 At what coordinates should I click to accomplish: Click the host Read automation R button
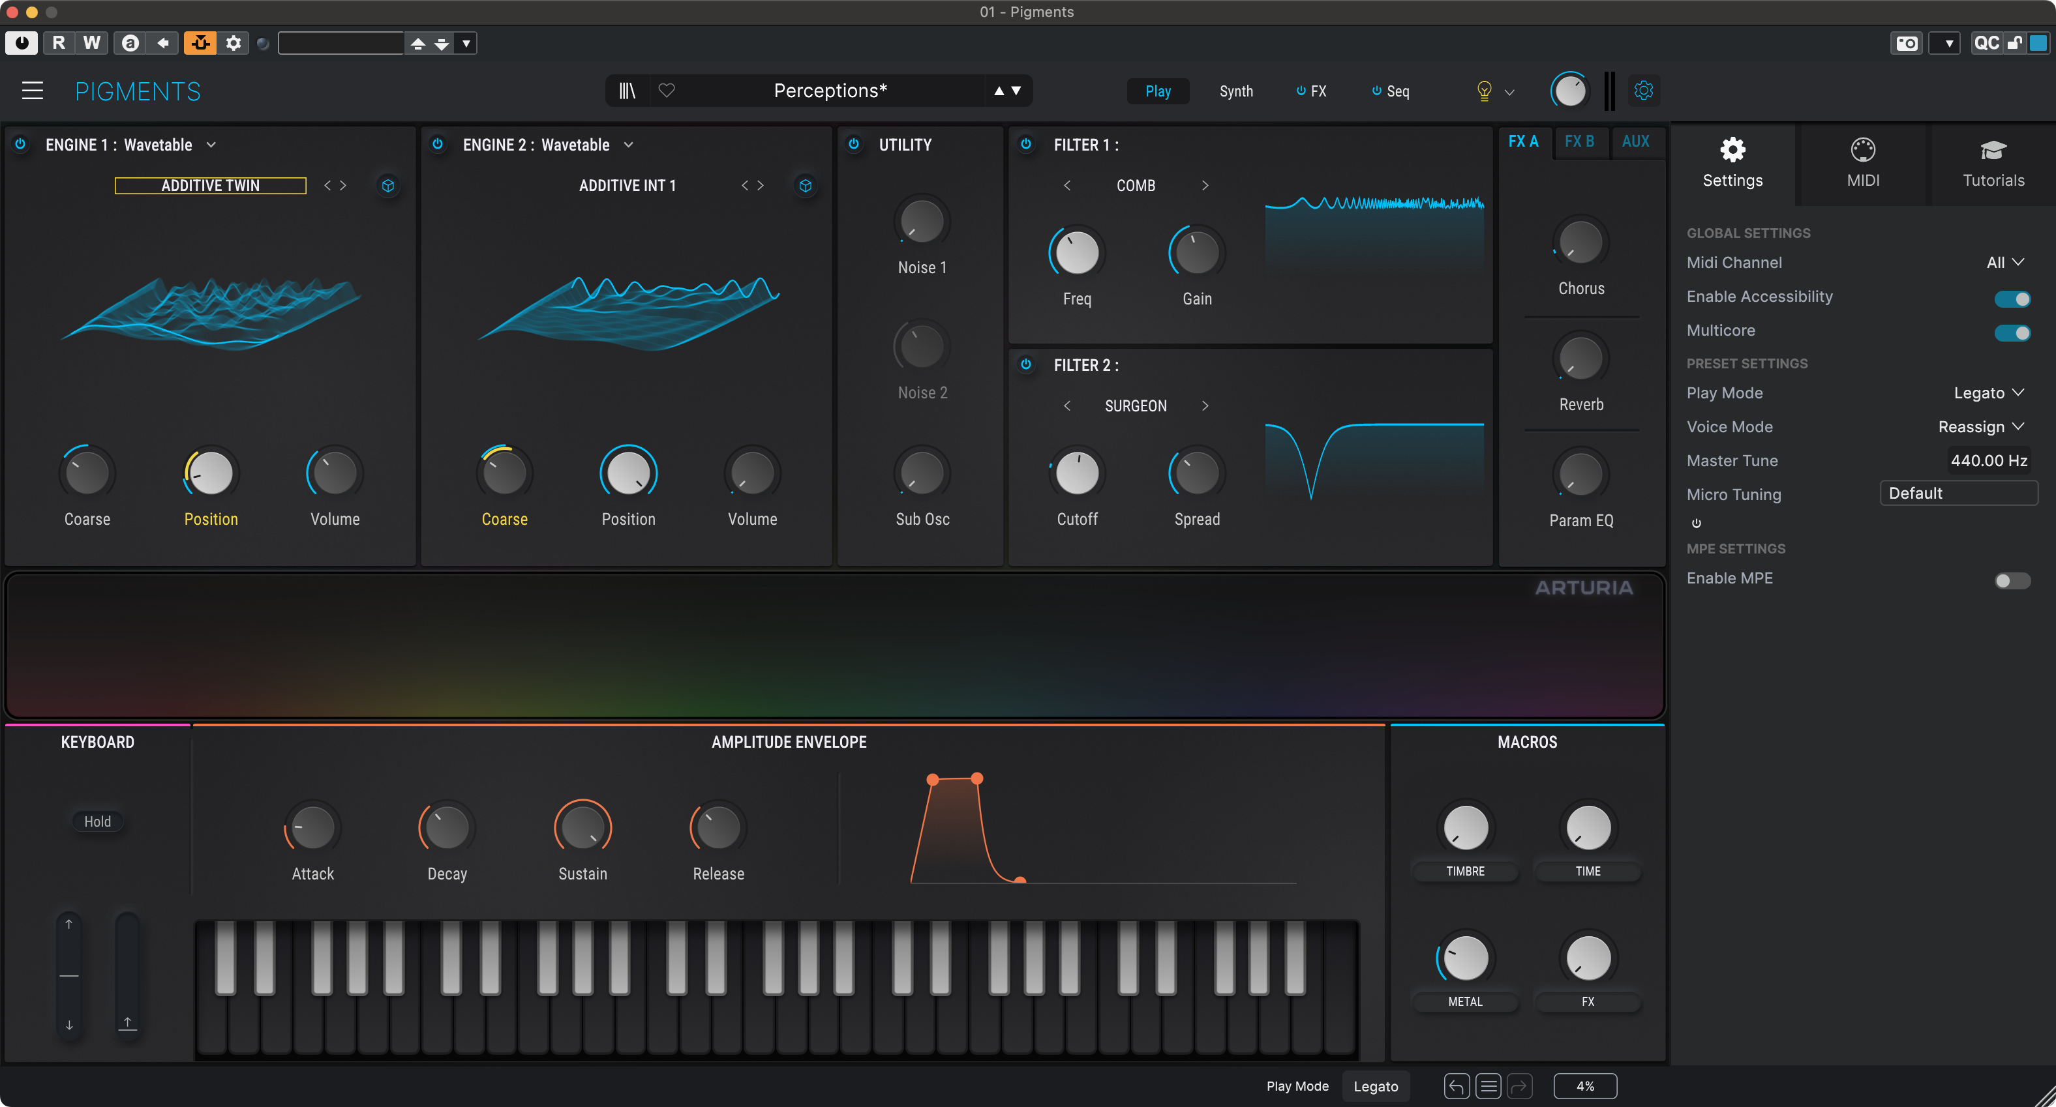pyautogui.click(x=58, y=43)
